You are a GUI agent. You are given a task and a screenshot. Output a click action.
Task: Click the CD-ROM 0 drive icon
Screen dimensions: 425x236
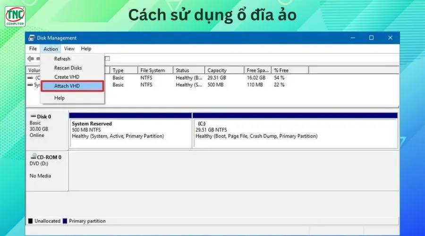pos(34,156)
